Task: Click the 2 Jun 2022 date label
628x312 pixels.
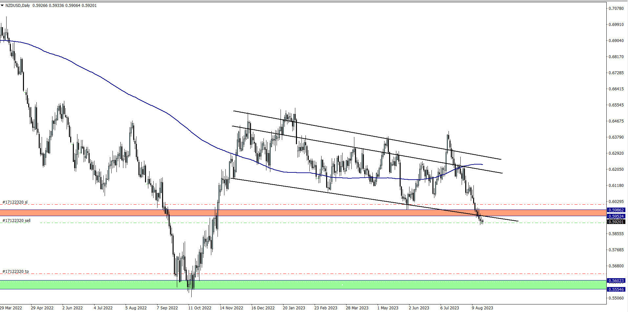Action: (x=73, y=308)
